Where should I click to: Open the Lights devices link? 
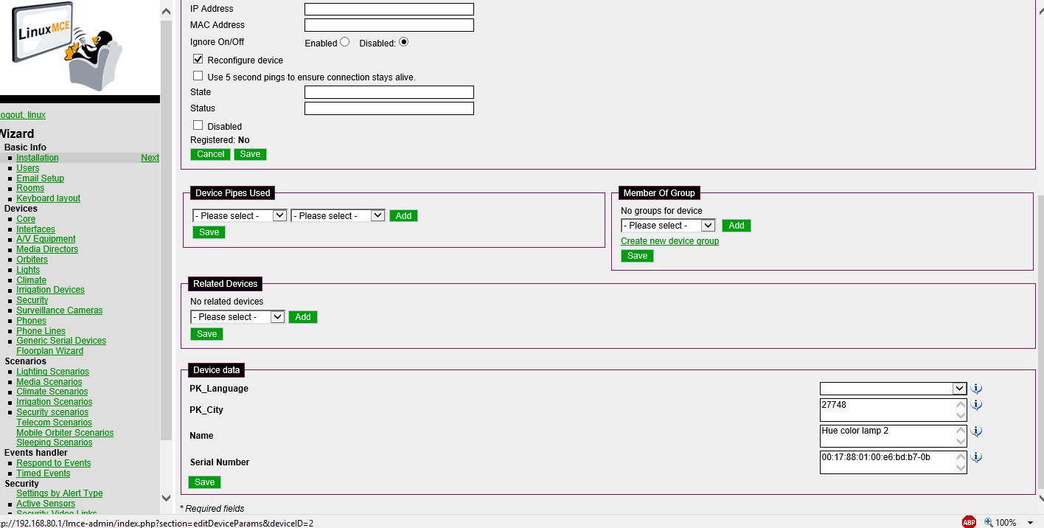tap(28, 270)
